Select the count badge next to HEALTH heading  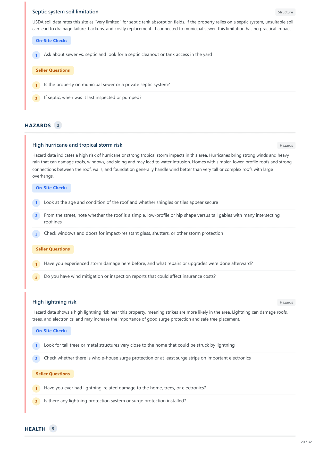click(x=53, y=429)
